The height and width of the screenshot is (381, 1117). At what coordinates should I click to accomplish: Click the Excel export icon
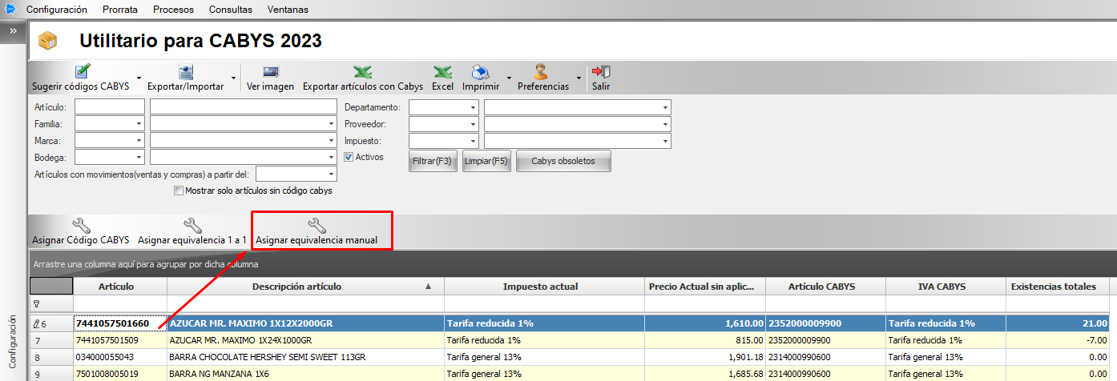(x=442, y=73)
